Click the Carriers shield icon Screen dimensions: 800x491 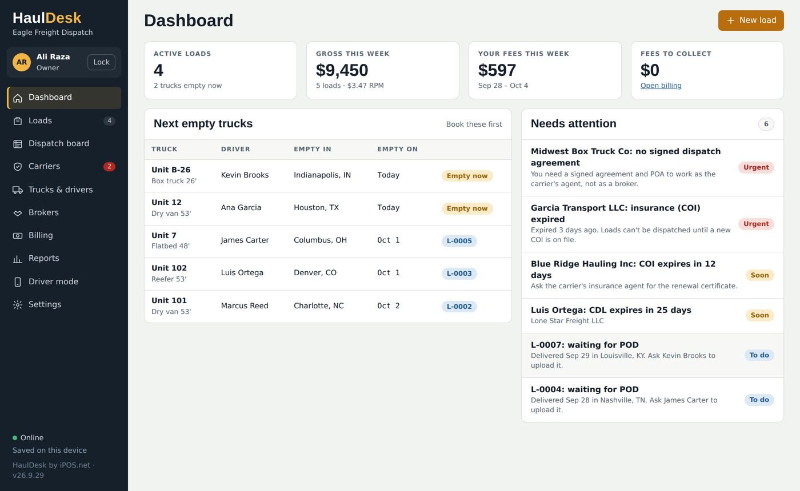click(x=18, y=167)
